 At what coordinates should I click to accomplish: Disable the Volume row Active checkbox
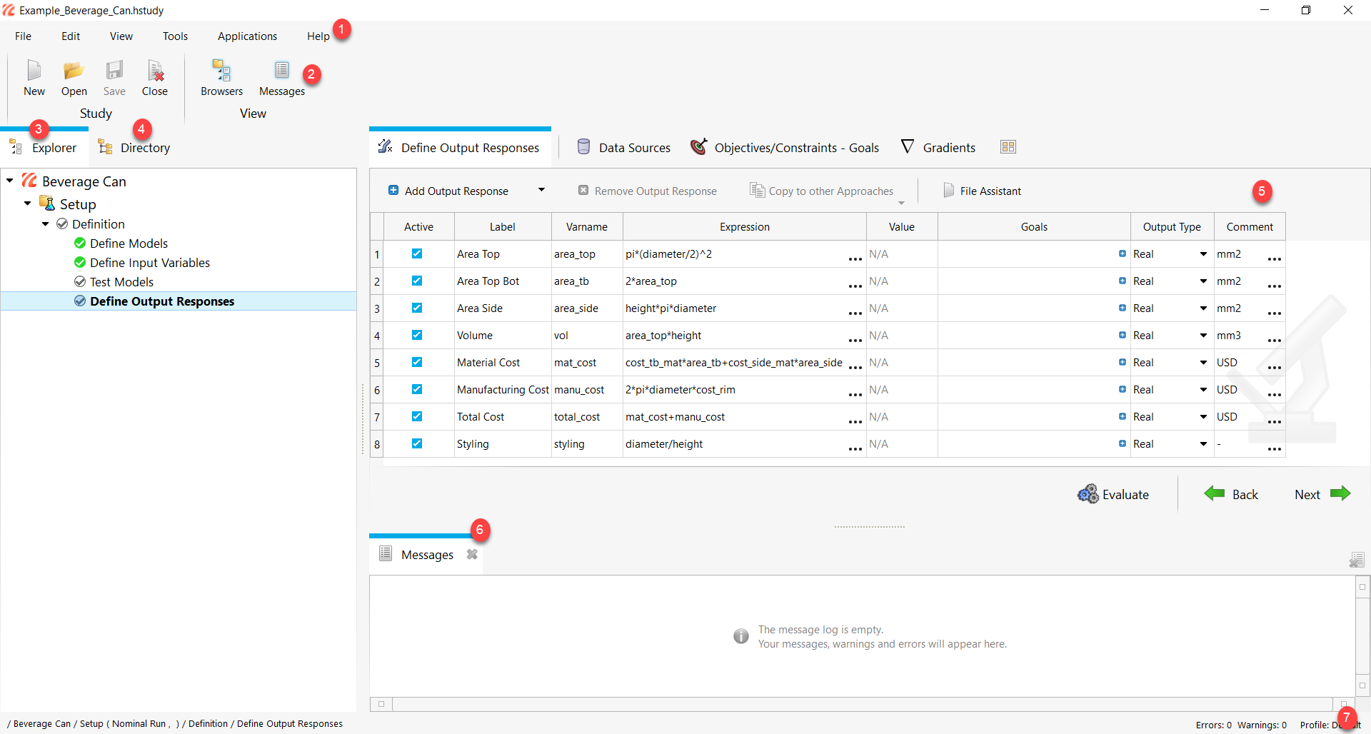417,335
